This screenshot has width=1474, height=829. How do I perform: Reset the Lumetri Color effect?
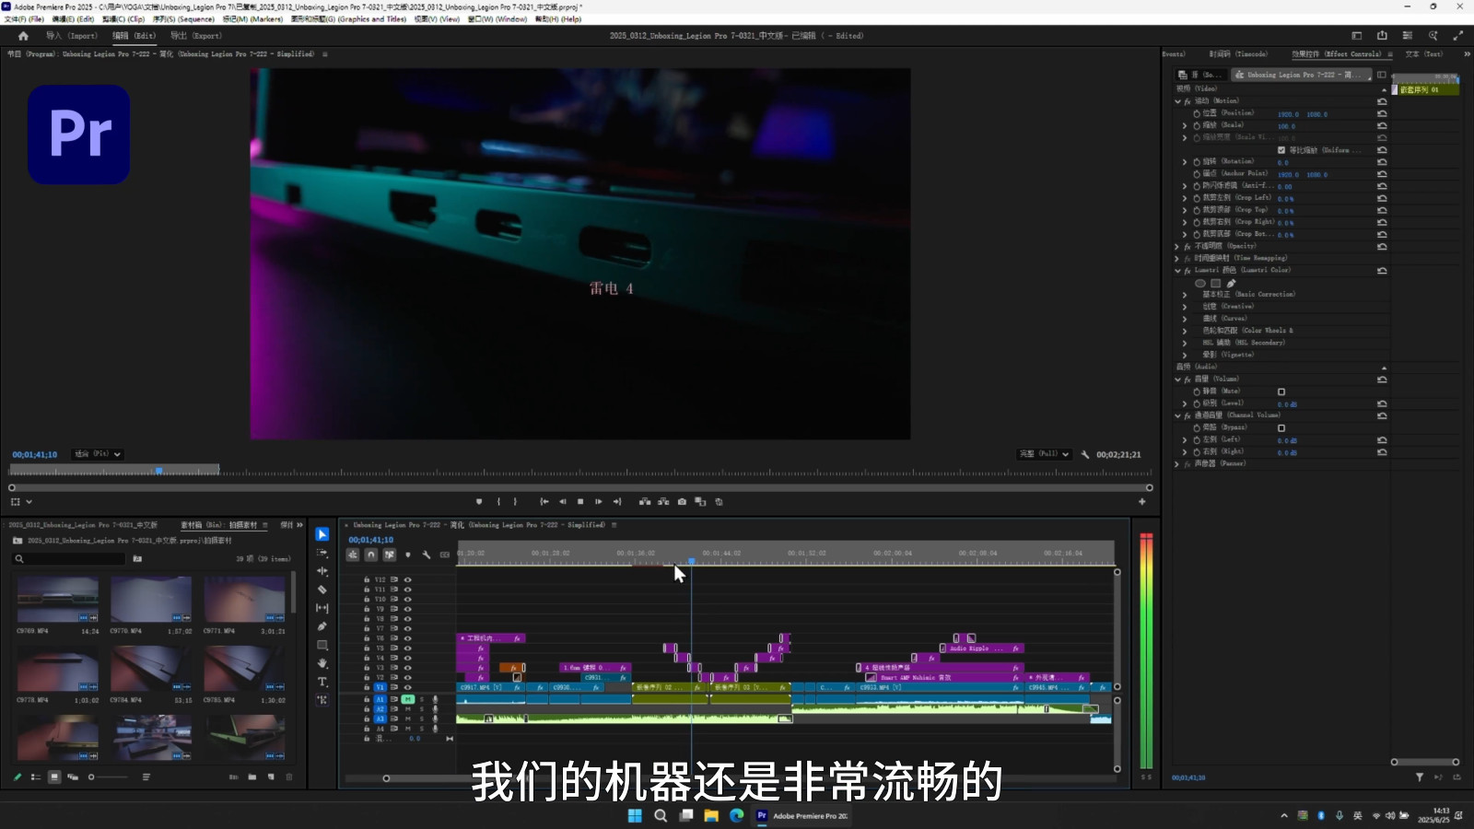click(x=1382, y=271)
